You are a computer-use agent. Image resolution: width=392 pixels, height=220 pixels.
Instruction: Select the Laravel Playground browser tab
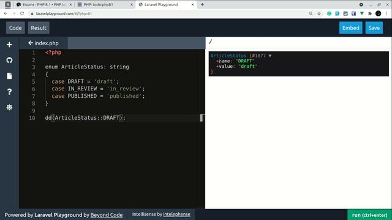pos(166,4)
